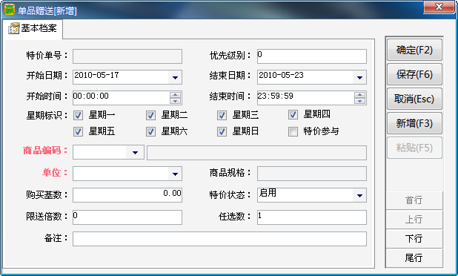458x276 pixels.
Task: Click the 保存(F6) button
Action: click(414, 74)
